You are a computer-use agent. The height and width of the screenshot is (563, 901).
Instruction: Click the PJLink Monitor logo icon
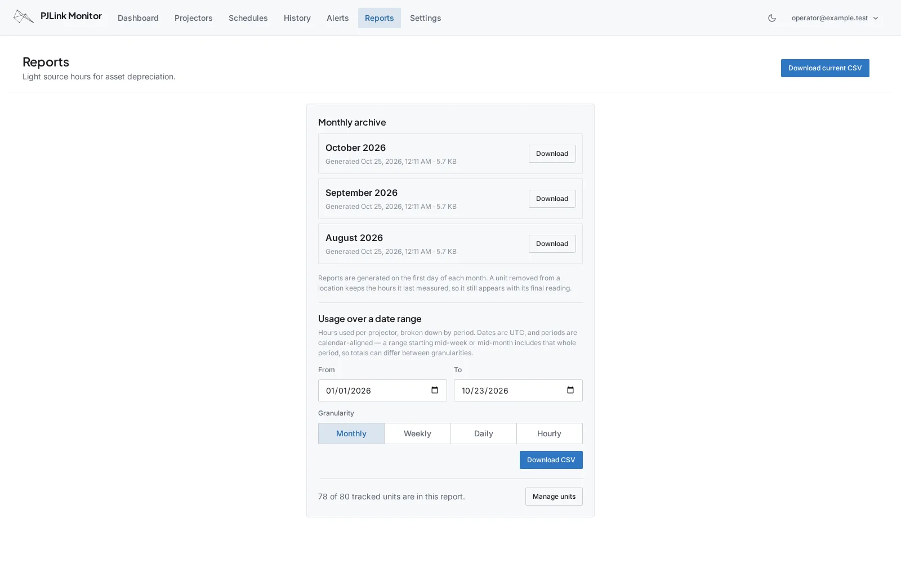point(24,17)
